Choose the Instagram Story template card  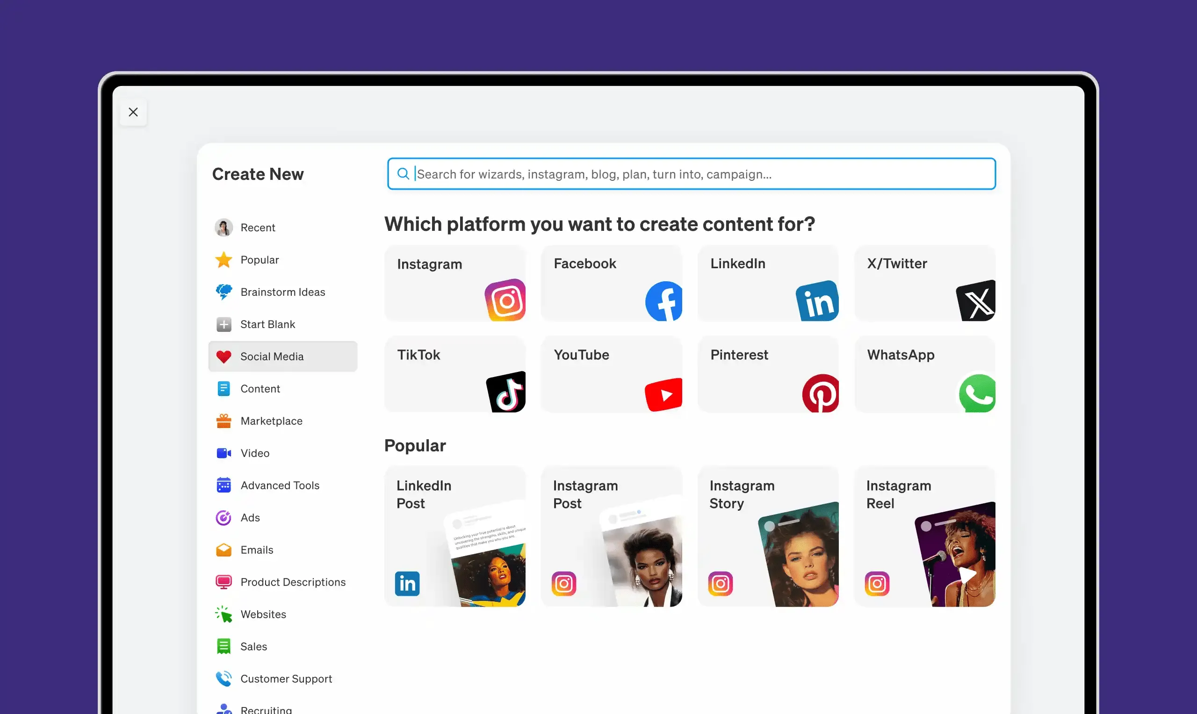[x=768, y=536]
